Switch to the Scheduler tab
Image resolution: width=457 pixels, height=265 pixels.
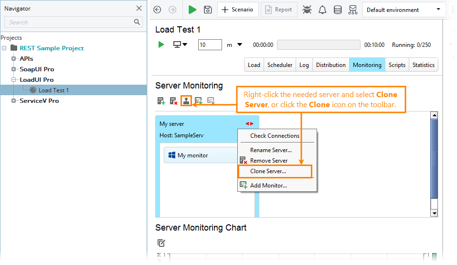tap(280, 65)
